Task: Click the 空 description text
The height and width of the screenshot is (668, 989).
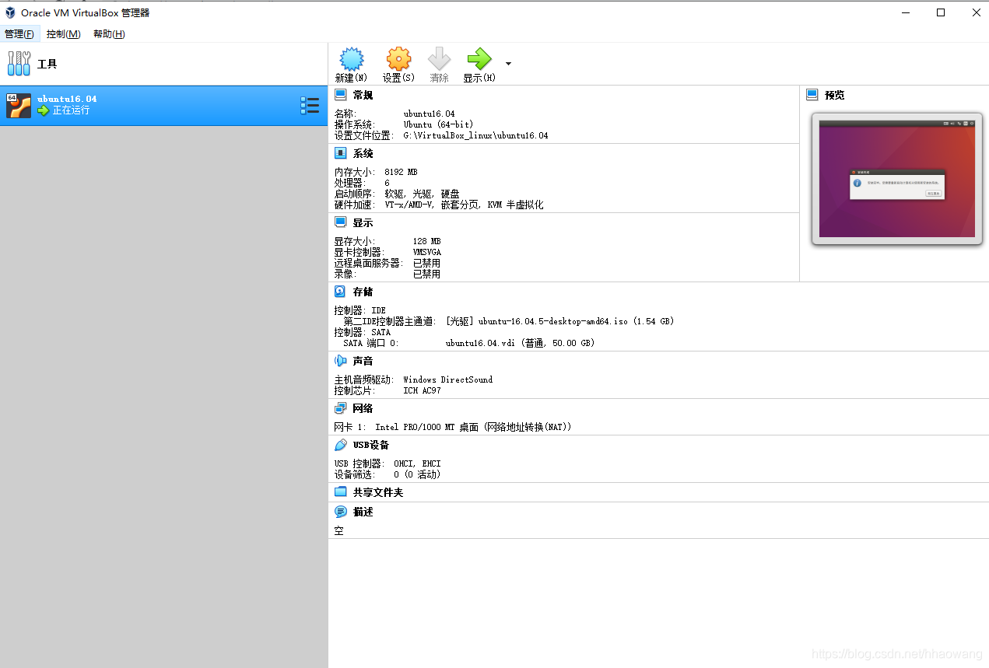Action: click(x=339, y=531)
